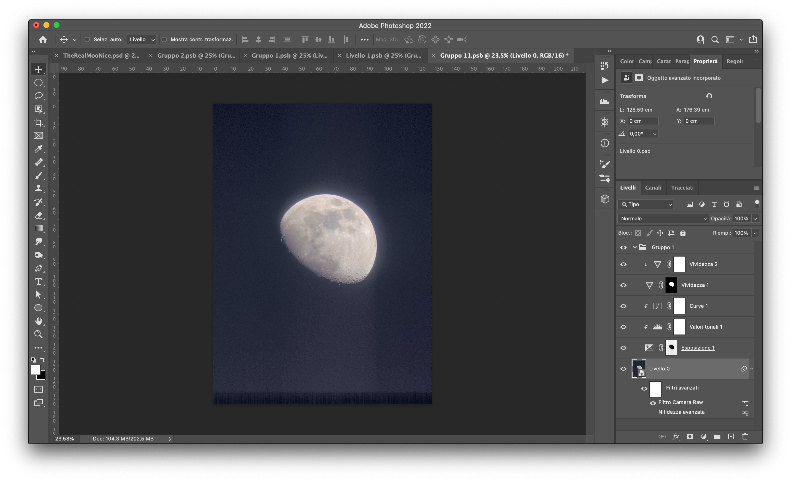This screenshot has width=791, height=481.
Task: Select the Ellipse shape tool
Action: click(x=38, y=308)
